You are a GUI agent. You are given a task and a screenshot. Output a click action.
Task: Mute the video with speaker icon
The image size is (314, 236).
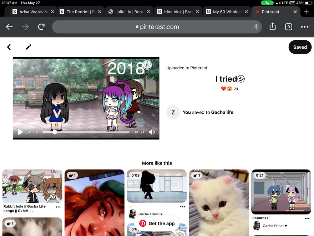point(152,132)
